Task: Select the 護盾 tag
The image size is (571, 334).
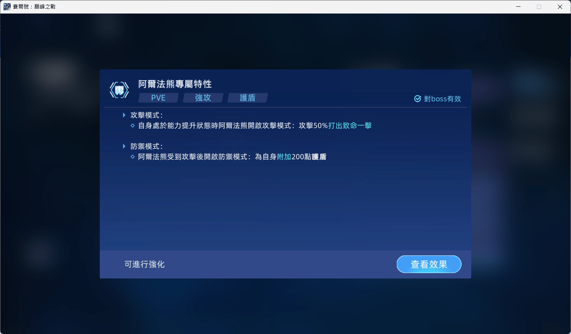Action: tap(248, 98)
